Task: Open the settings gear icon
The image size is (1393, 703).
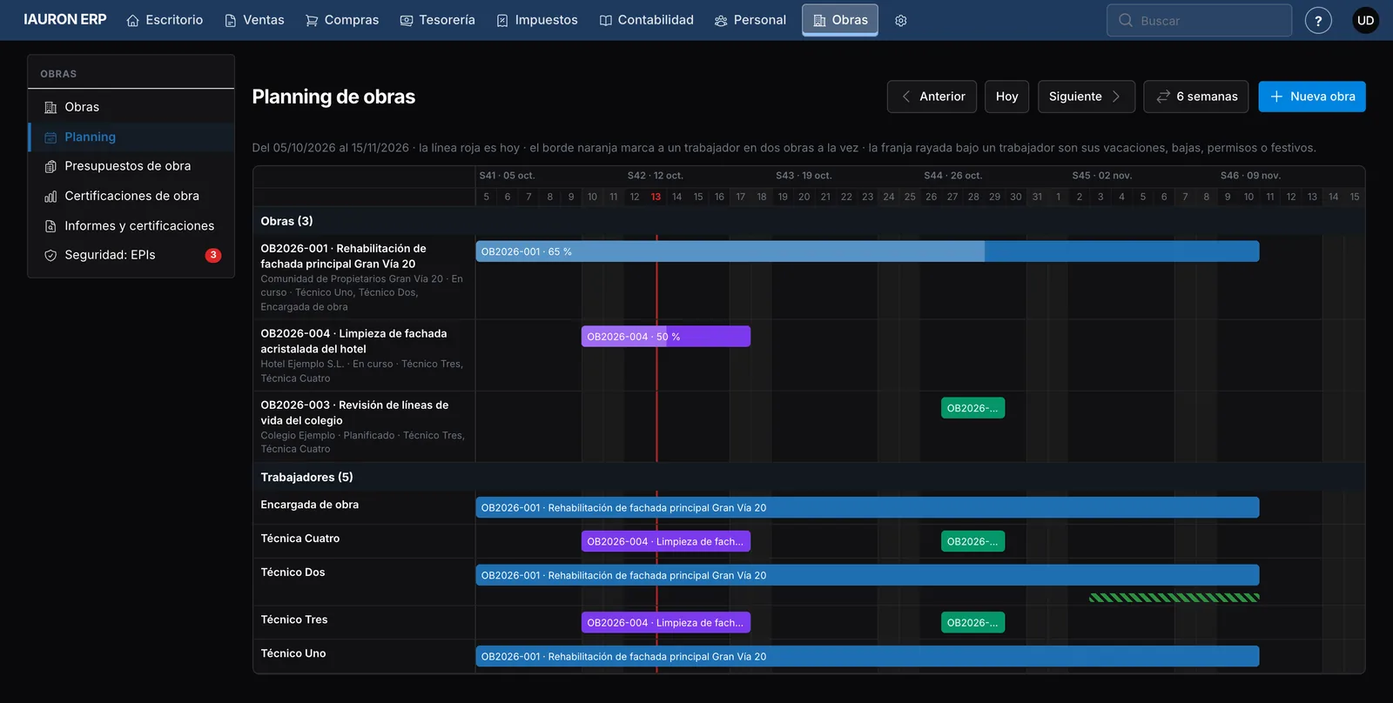Action: click(901, 20)
